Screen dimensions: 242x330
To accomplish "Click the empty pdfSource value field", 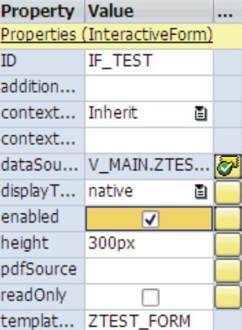I will click(x=149, y=271).
